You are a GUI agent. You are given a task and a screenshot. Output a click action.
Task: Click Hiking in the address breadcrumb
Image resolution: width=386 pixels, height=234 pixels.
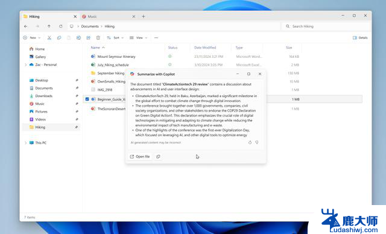[110, 27]
